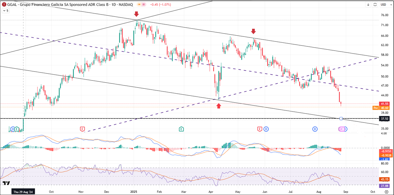Image resolution: width=394 pixels, height=195 pixels.
Task: Click the 37.52 horizontal line price label
Action: pyautogui.click(x=385, y=119)
